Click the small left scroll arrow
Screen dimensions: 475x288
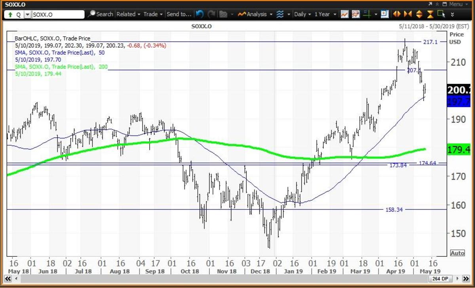[16, 279]
